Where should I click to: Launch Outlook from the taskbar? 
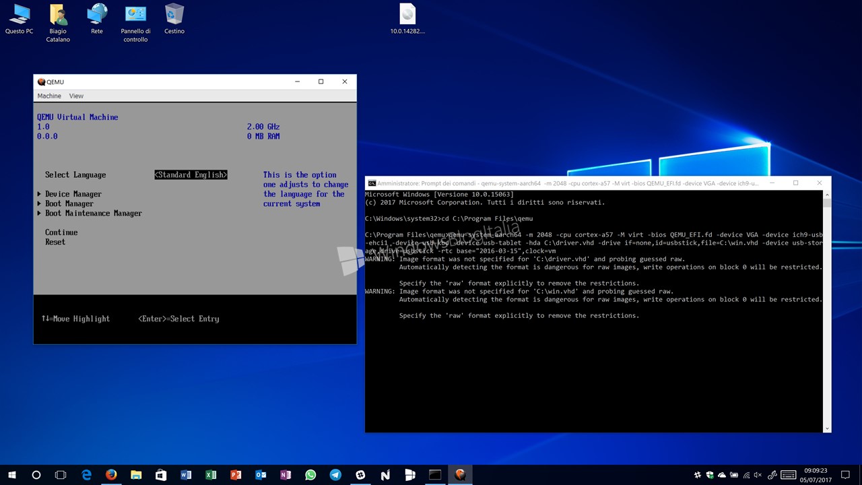coord(261,475)
